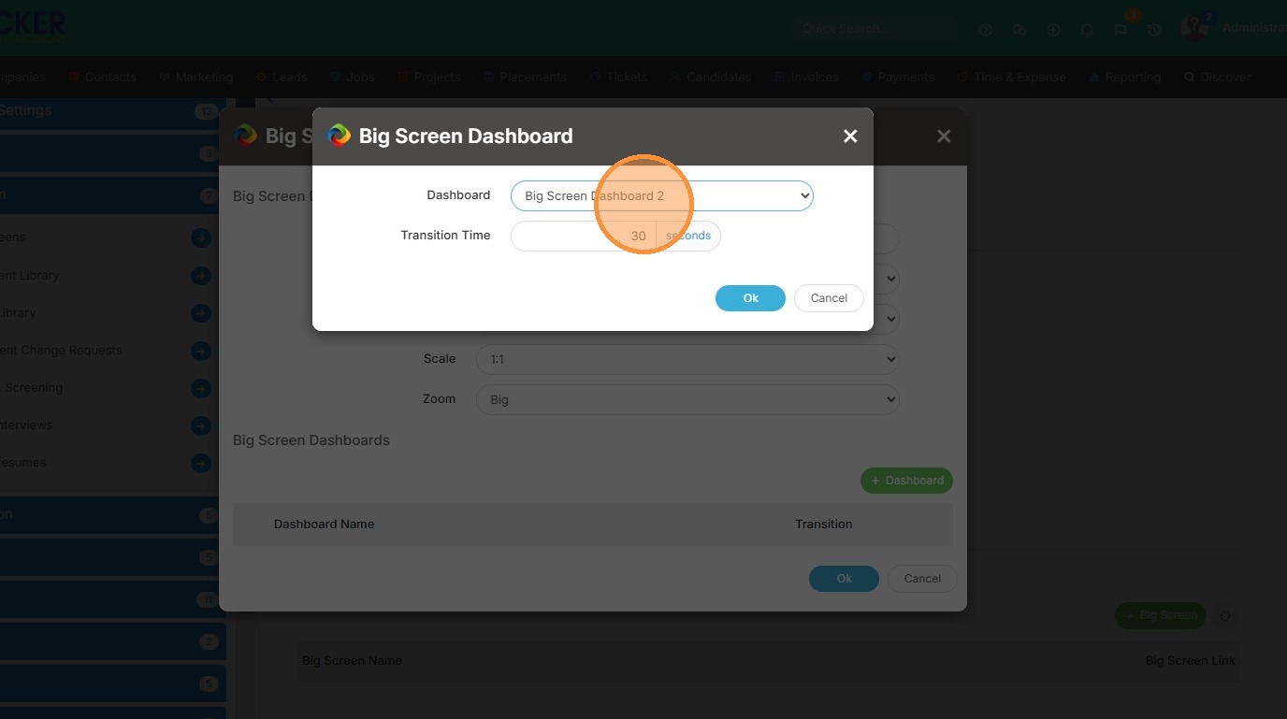Open the Discover menu
Image resolution: width=1287 pixels, height=719 pixels.
[1218, 77]
